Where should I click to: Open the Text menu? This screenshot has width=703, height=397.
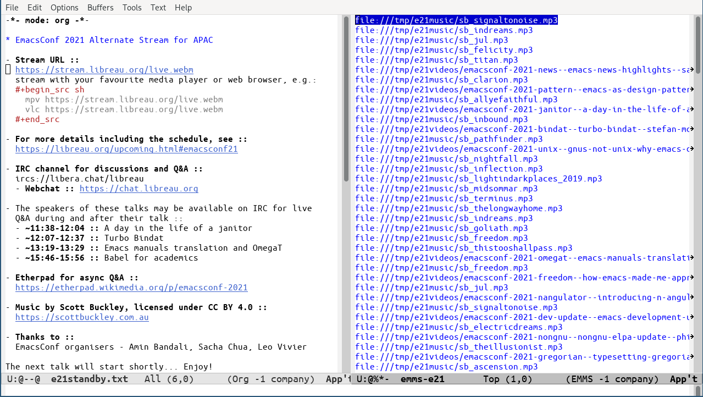click(158, 8)
